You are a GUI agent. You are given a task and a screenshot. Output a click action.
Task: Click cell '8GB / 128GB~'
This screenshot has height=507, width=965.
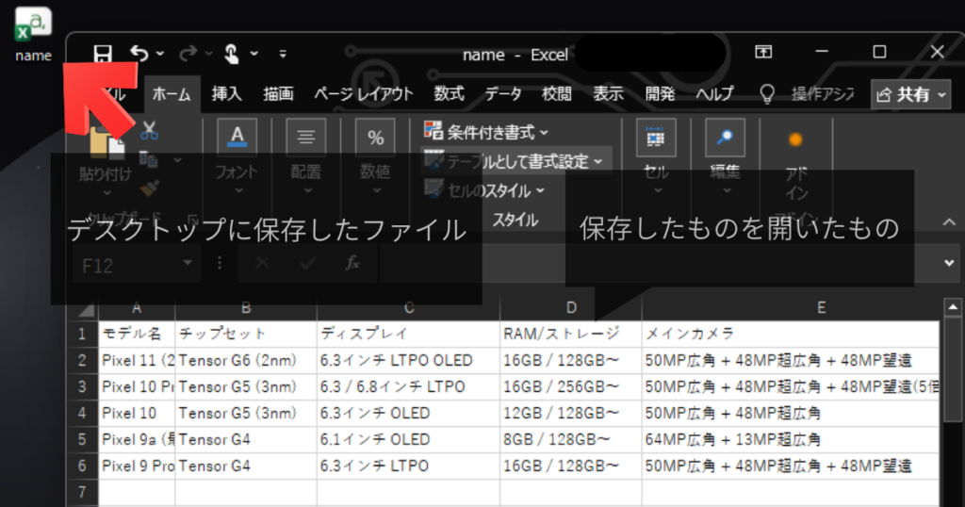[570, 440]
